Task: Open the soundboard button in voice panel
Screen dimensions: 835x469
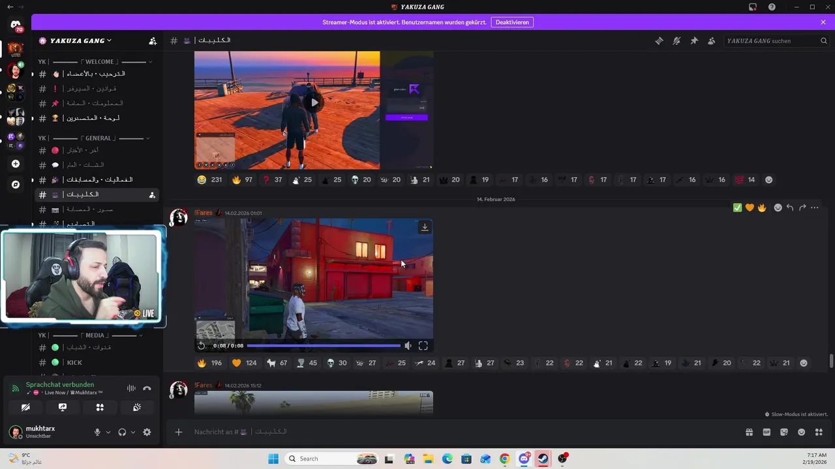Action: click(x=137, y=407)
